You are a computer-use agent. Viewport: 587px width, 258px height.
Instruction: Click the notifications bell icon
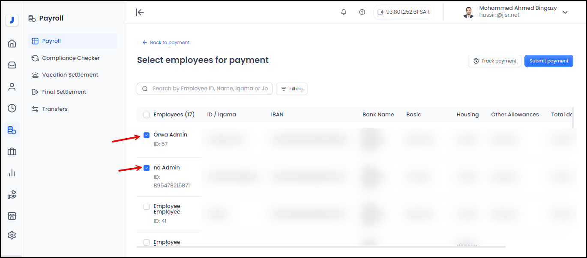(344, 12)
